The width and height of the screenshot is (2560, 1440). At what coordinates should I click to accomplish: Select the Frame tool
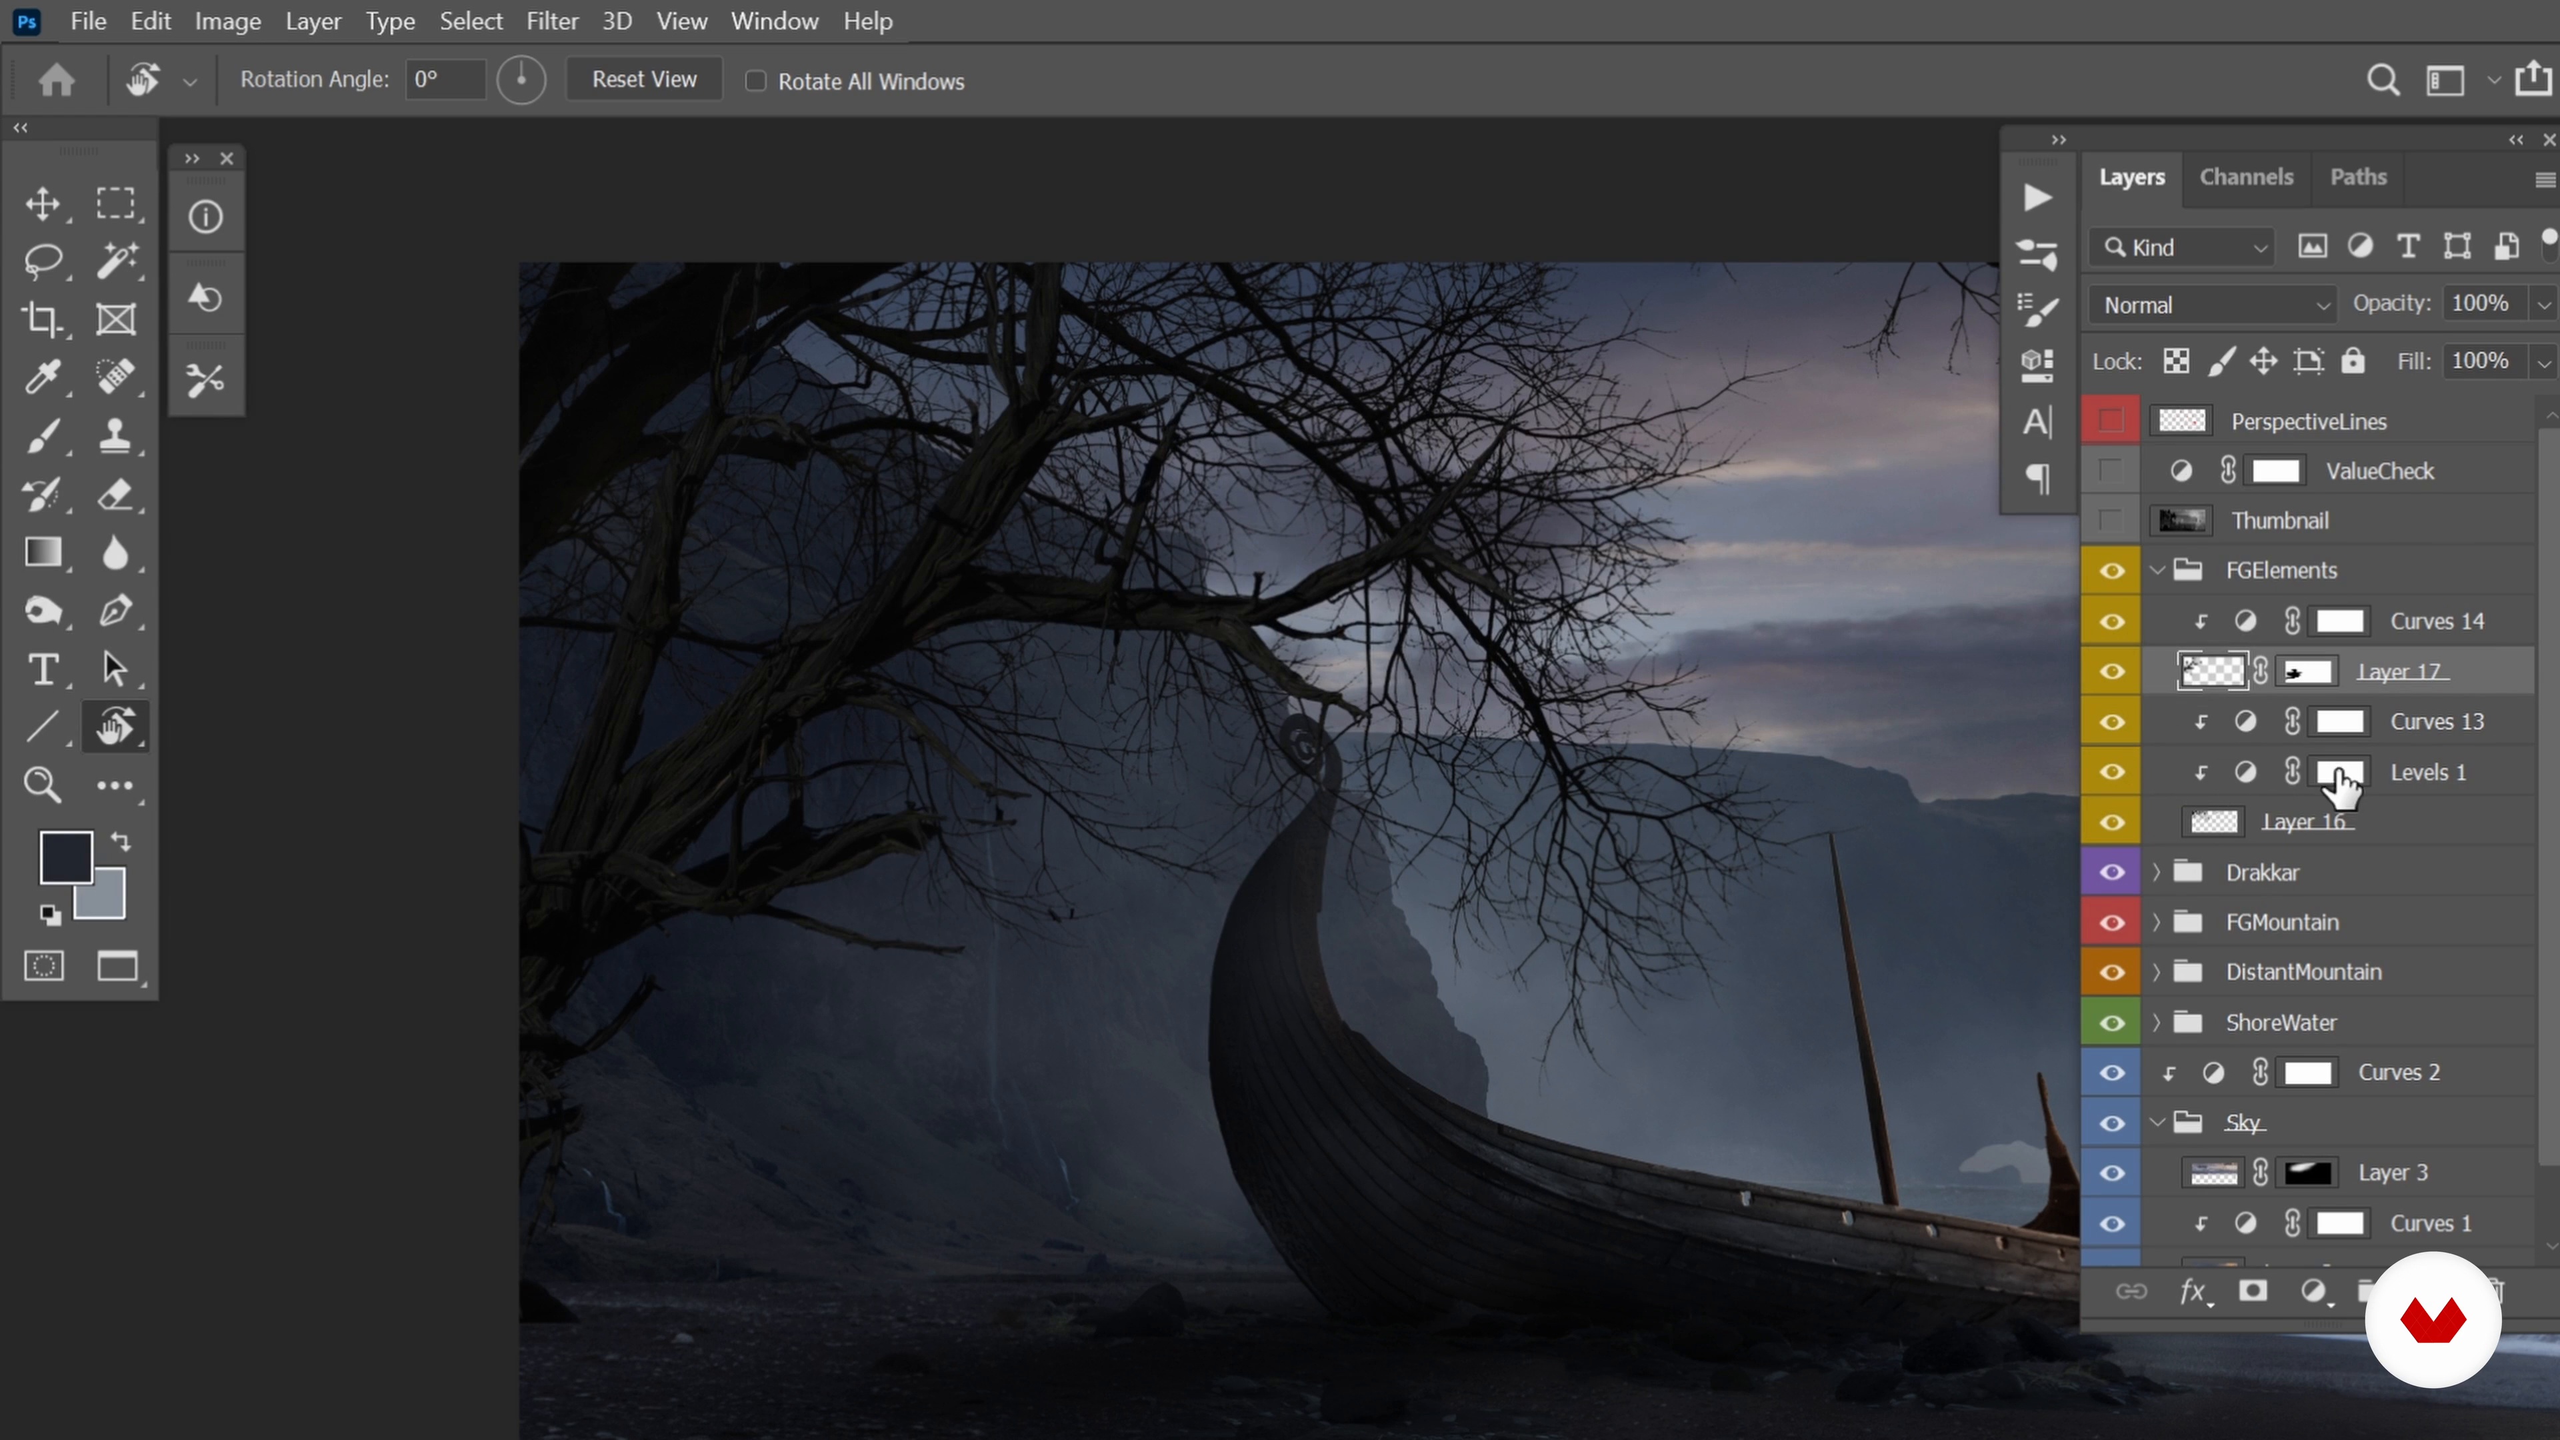pos(115,319)
